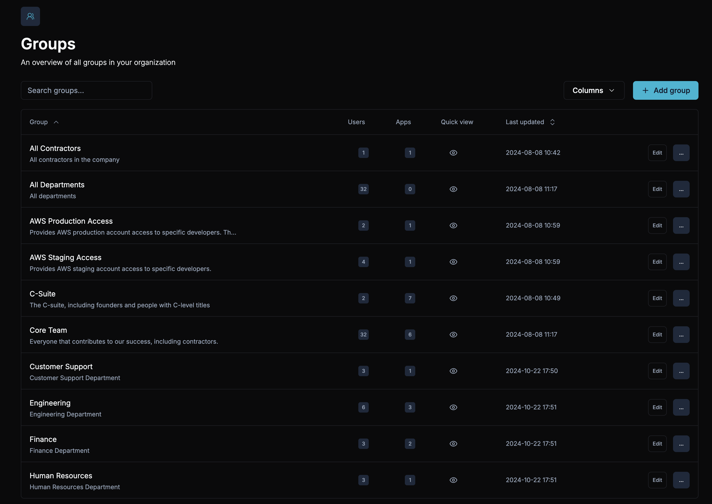This screenshot has height=504, width=712.
Task: Preview Engineering group via eye icon
Action: click(x=453, y=407)
